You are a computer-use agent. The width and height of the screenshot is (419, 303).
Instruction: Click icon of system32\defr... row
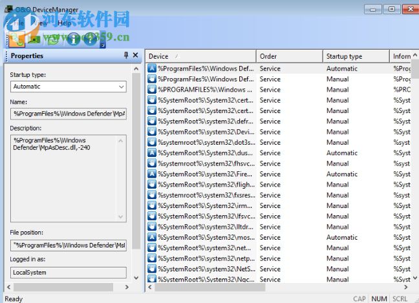click(152, 121)
